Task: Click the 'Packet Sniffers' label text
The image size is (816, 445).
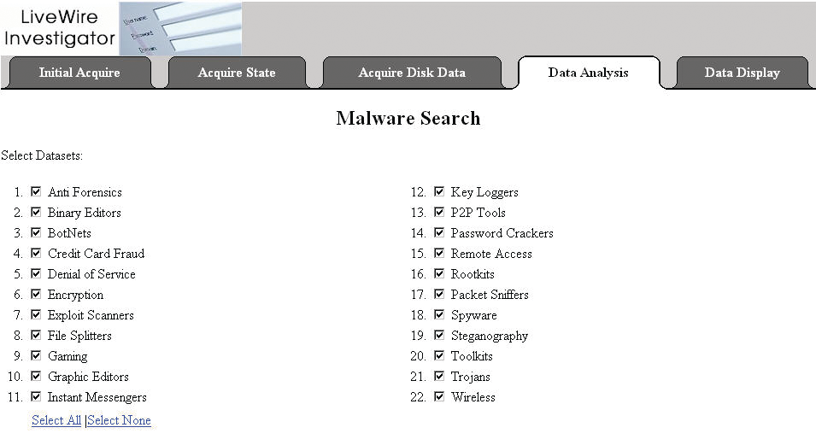Action: [490, 295]
